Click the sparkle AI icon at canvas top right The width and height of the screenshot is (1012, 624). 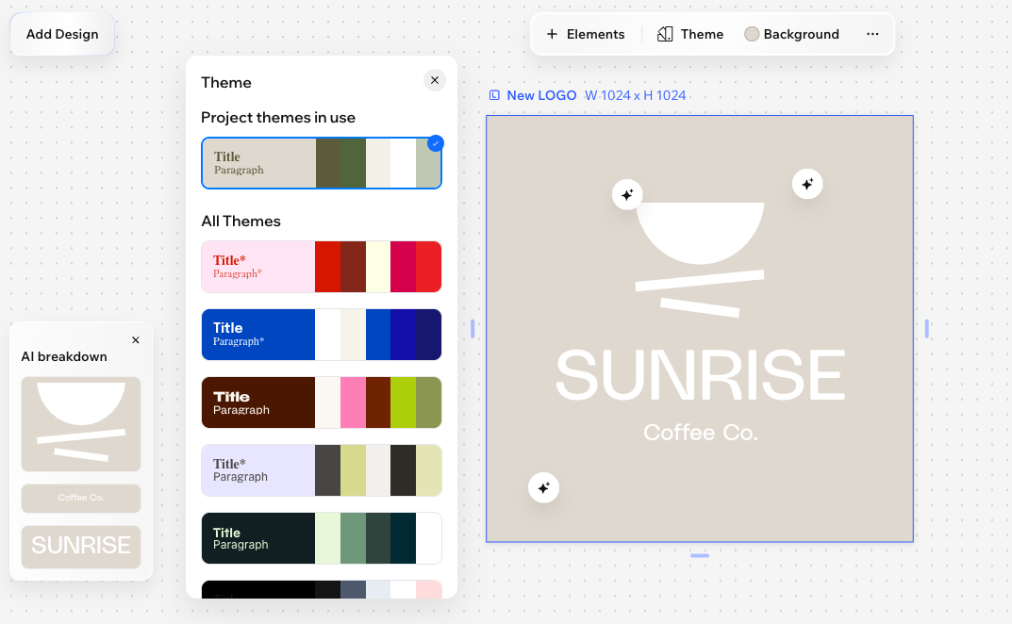[807, 184]
